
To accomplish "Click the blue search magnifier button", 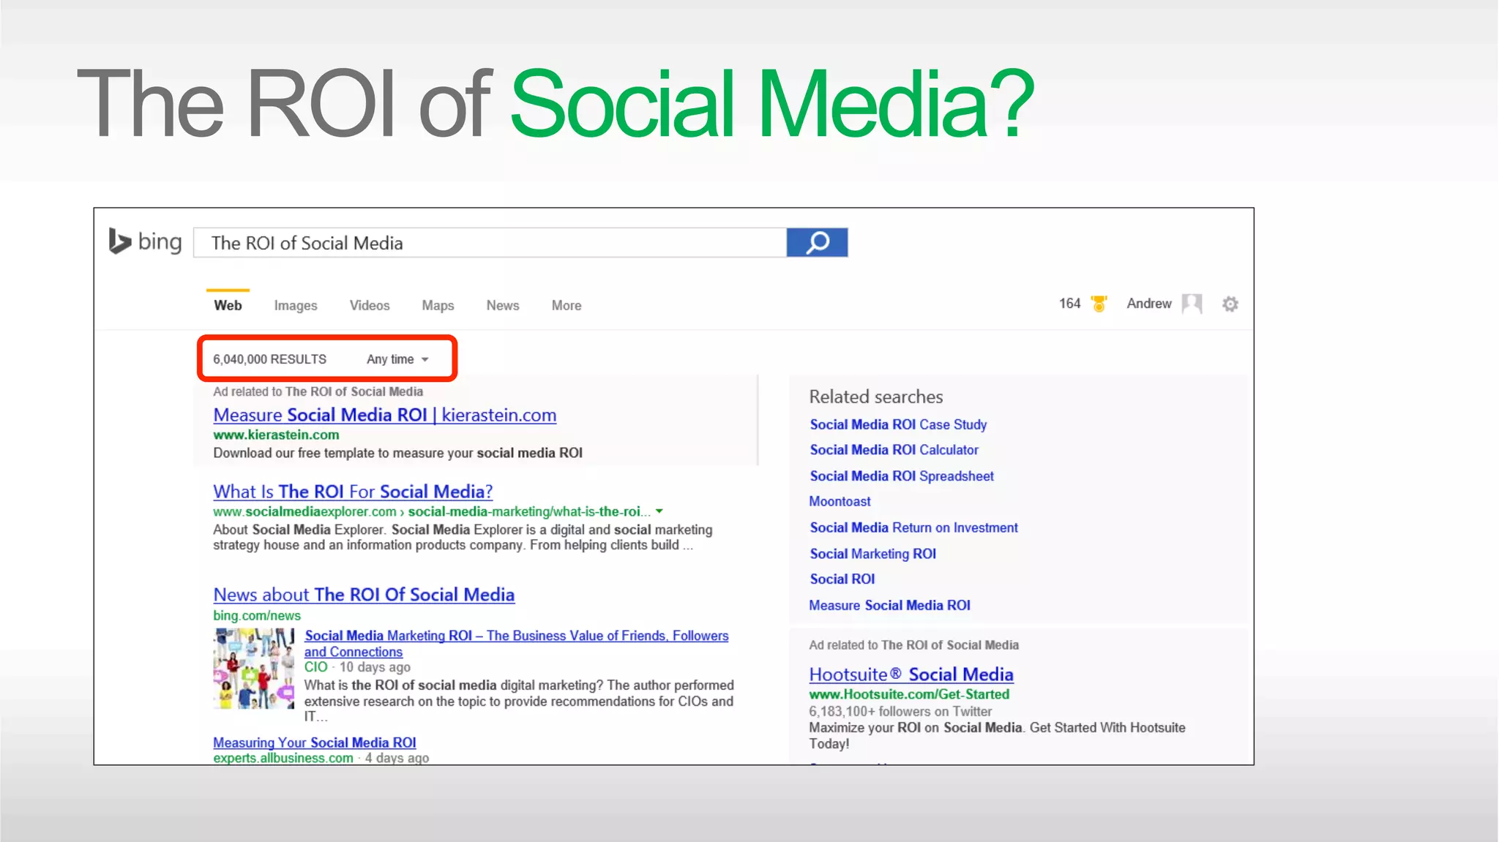I will tap(817, 242).
